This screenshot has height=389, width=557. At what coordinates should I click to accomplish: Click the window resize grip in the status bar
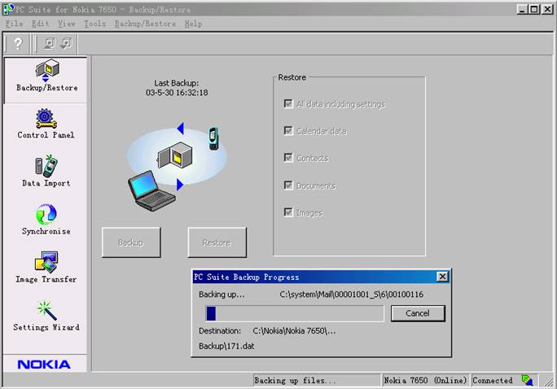point(549,382)
